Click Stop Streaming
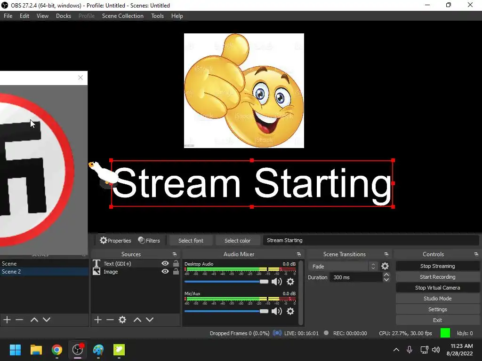 click(437, 266)
